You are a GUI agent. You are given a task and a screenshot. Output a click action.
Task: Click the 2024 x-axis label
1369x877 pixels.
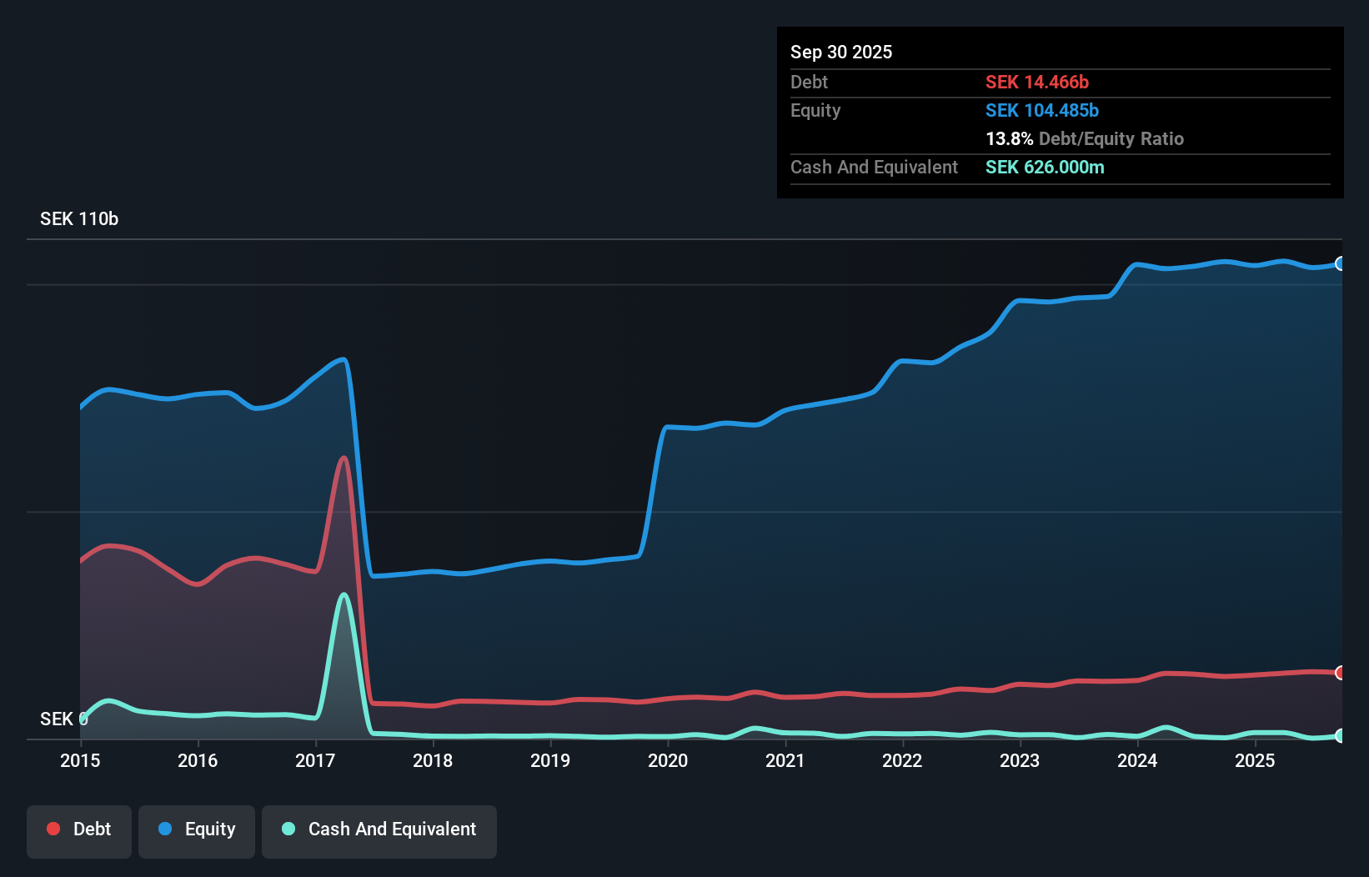(x=1137, y=760)
